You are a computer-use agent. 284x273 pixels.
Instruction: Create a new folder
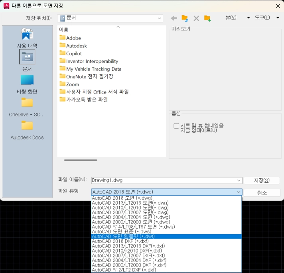click(207, 18)
